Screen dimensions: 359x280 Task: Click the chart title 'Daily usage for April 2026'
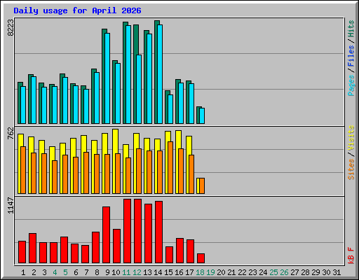pos(77,10)
